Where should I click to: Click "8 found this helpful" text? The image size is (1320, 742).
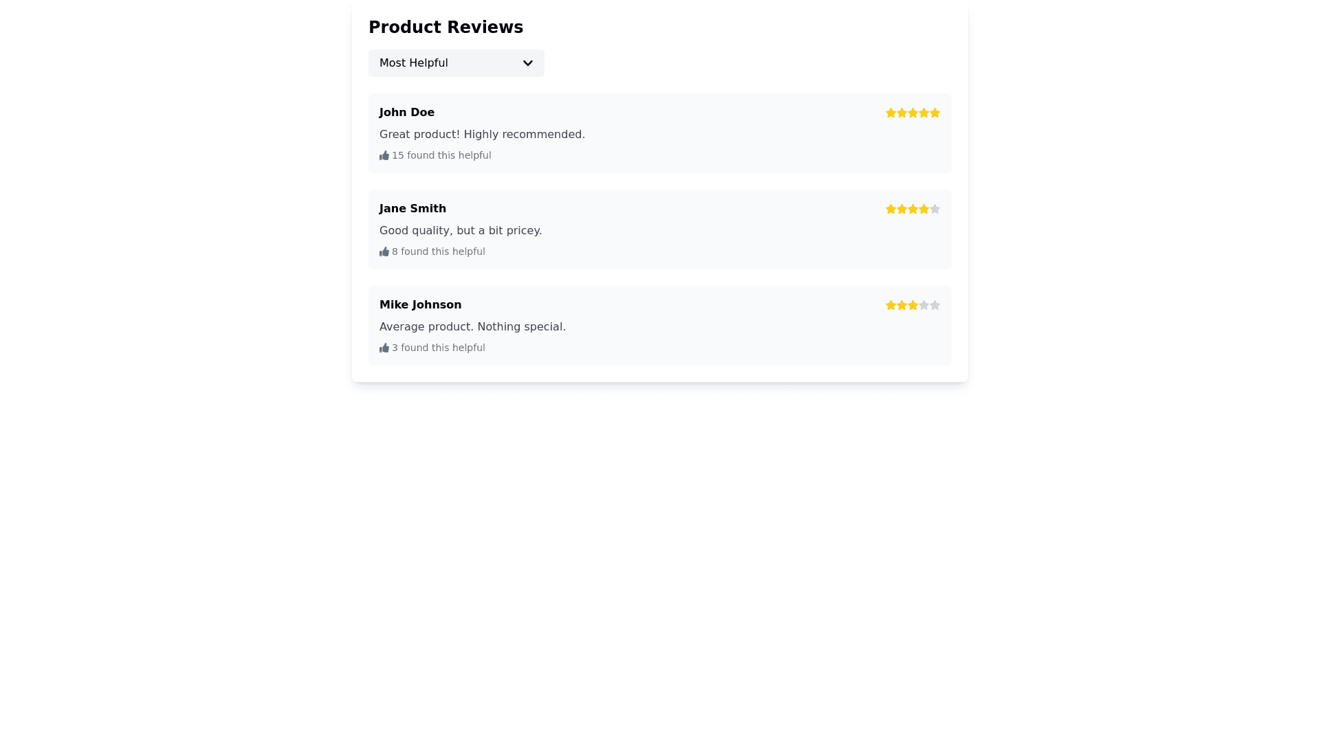tap(439, 252)
